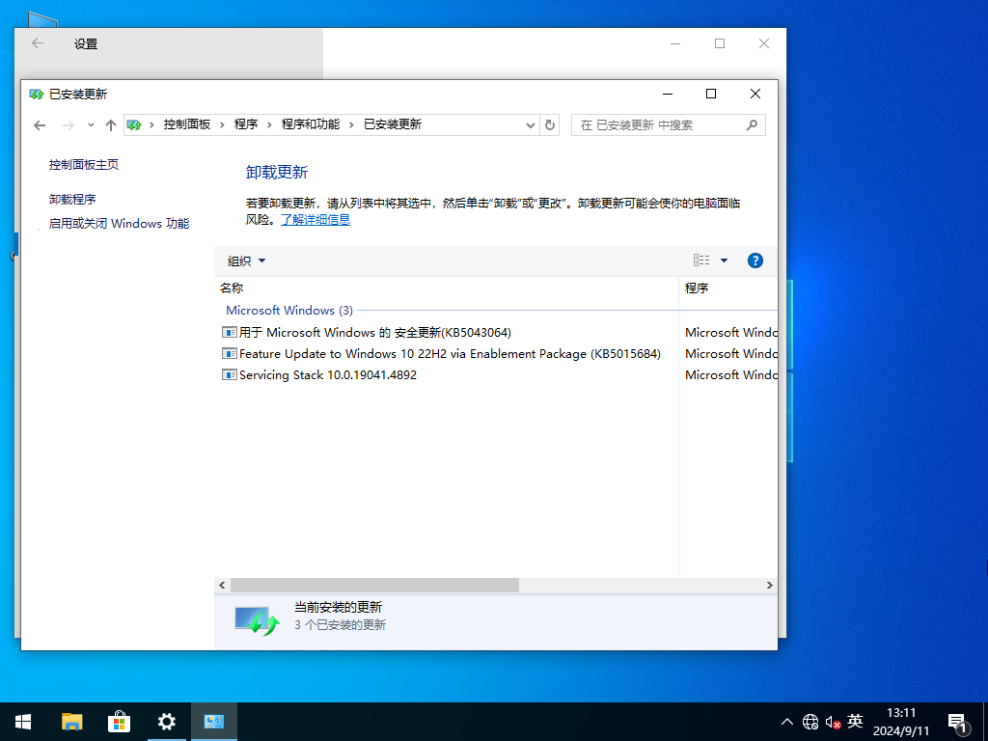Click the change view icon on the toolbar
The height and width of the screenshot is (741, 988).
pos(703,260)
